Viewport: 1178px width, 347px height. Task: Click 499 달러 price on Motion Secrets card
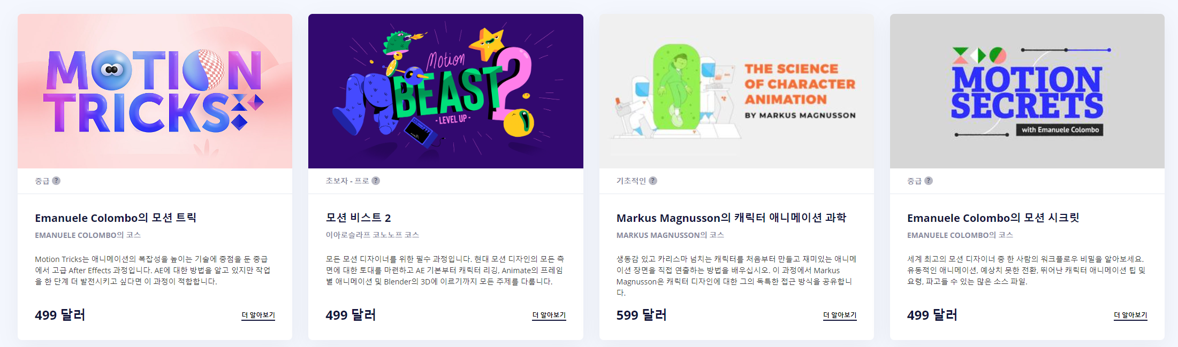(932, 315)
